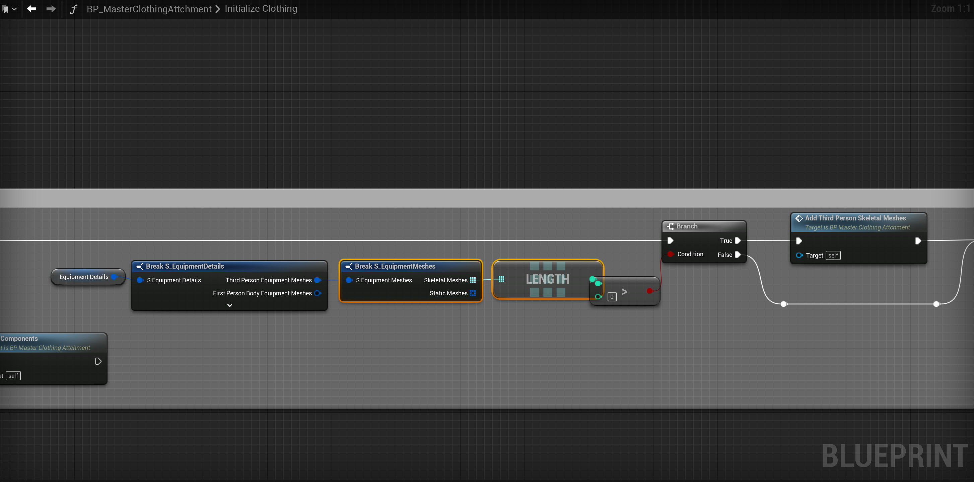
Task: Click the Third Person Equipment Meshes output pin
Action: click(317, 280)
